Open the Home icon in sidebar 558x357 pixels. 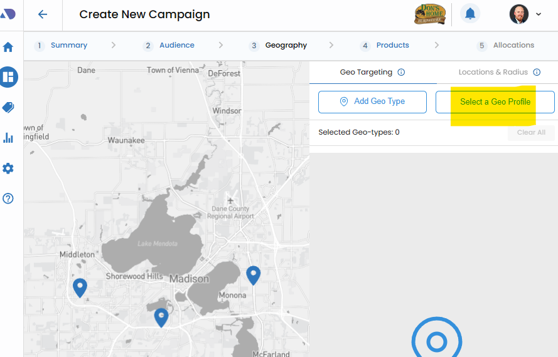pos(8,47)
